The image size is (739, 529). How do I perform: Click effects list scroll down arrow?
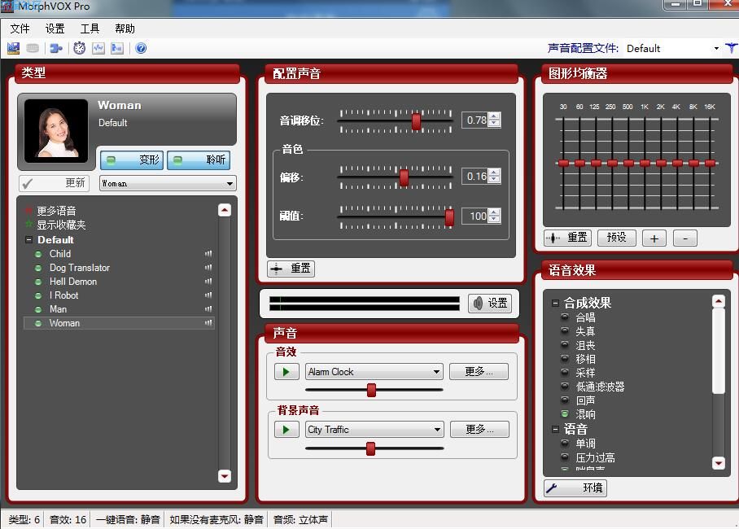coord(719,463)
